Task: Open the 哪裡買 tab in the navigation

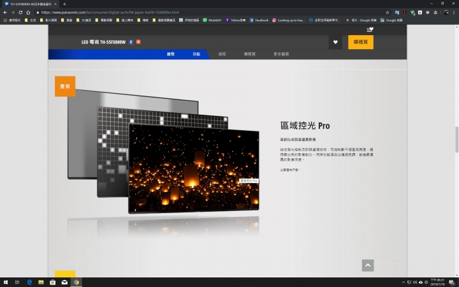Action: [250, 54]
